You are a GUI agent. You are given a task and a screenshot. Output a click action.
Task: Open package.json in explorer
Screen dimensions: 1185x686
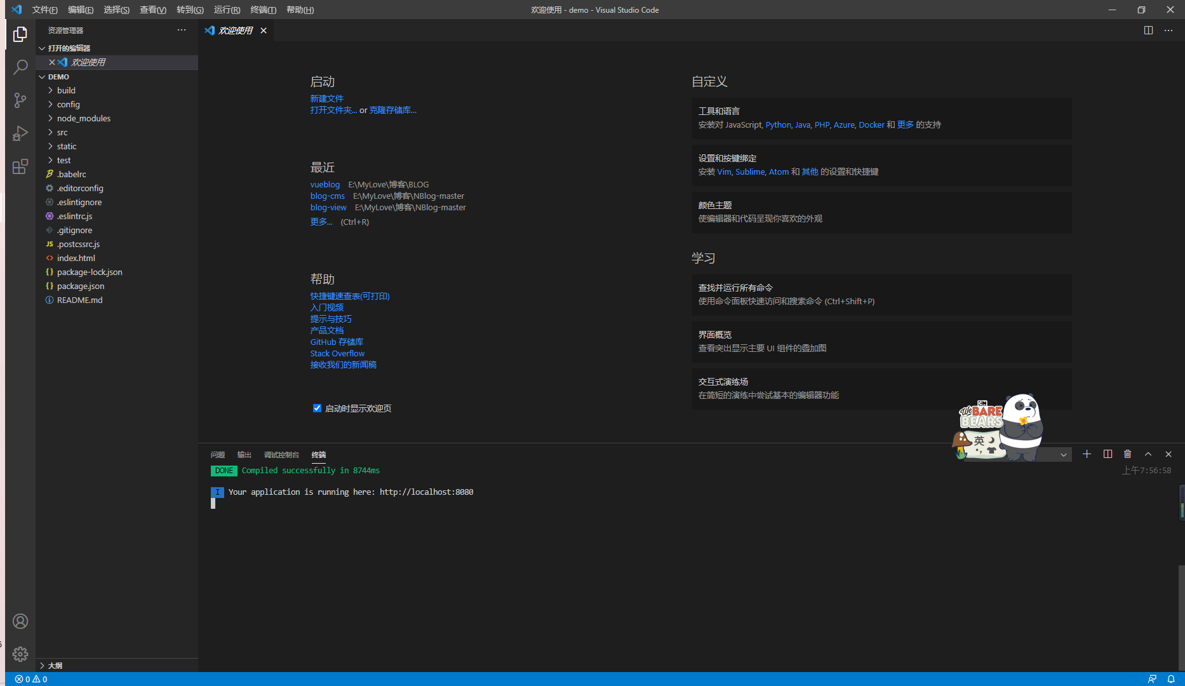coord(81,286)
